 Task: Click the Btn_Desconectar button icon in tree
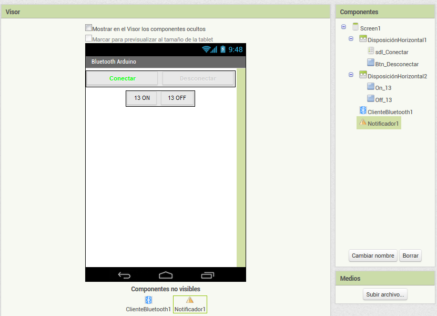[x=371, y=63]
